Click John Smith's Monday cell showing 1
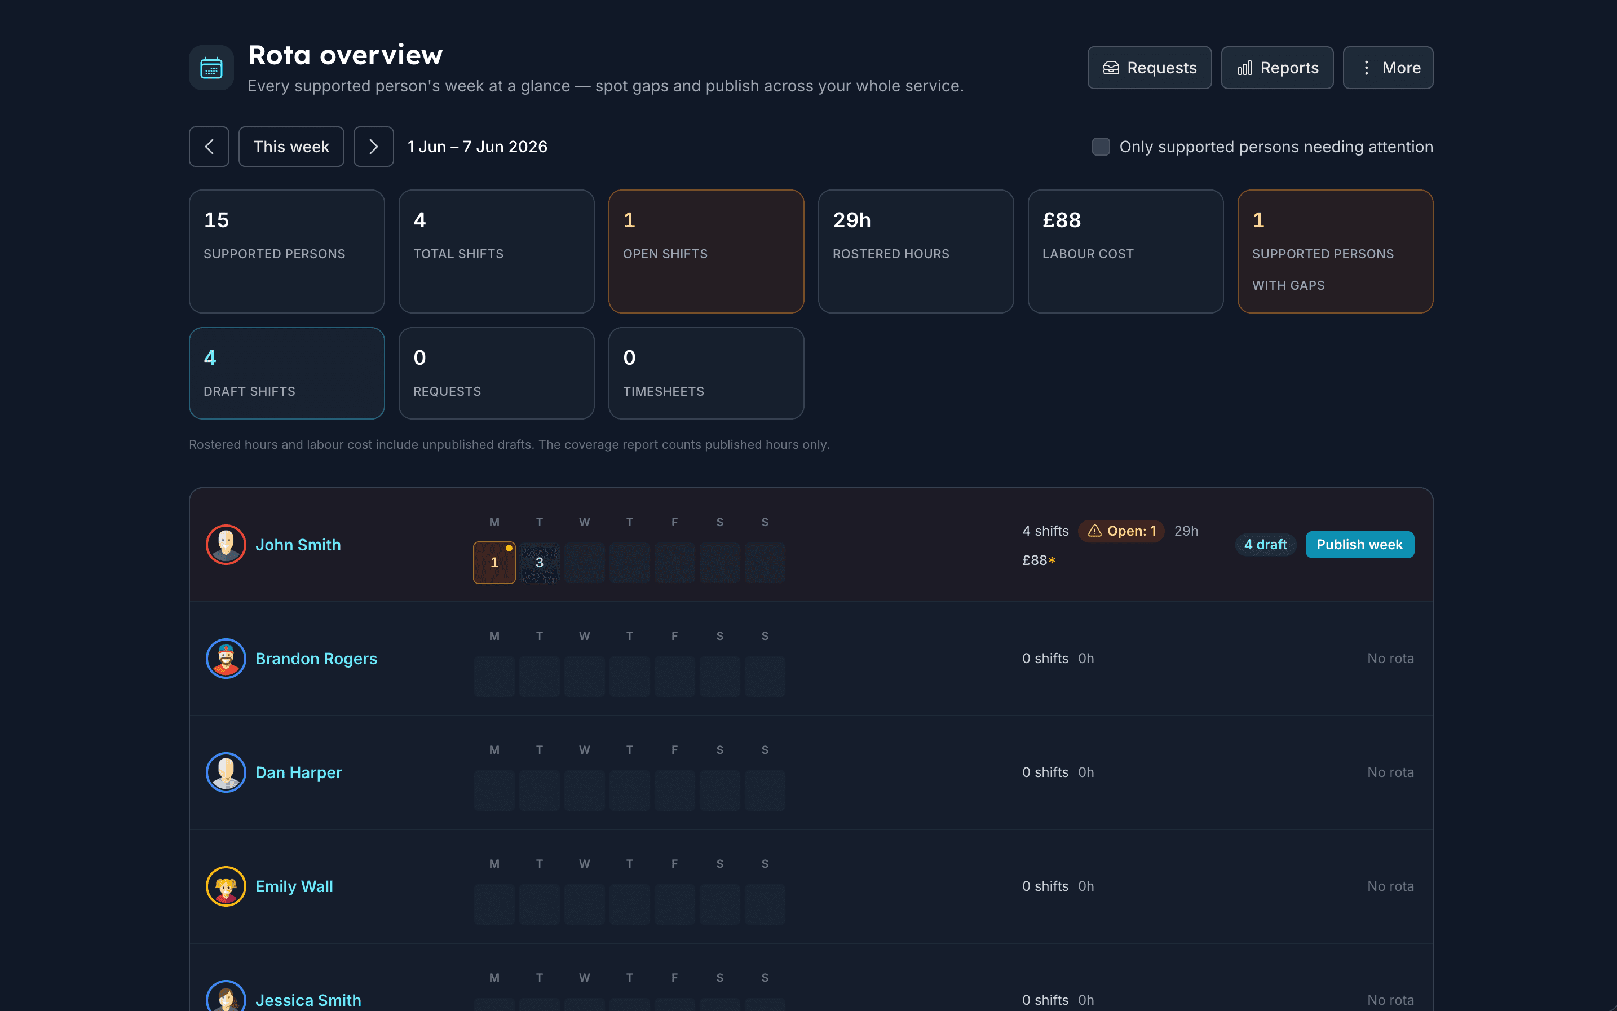Screen dimensions: 1617x1011 click(494, 562)
